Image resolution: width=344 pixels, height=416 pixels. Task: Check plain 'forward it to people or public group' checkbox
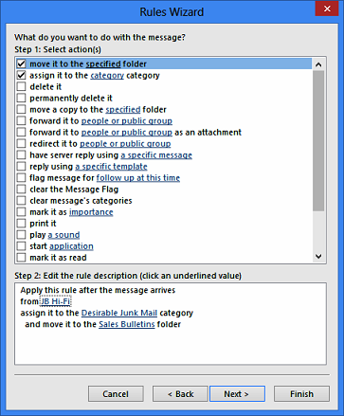pos(21,120)
